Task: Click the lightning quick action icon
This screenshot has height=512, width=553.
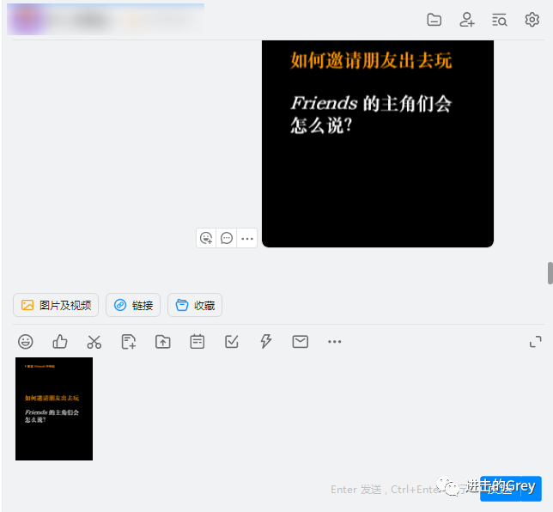Action: click(266, 342)
